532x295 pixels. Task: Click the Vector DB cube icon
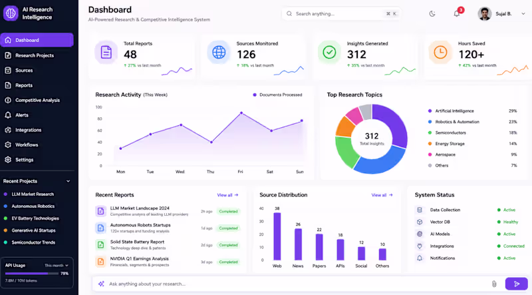pos(420,222)
